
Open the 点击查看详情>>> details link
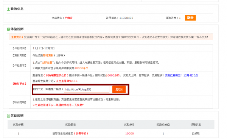coord(67,81)
